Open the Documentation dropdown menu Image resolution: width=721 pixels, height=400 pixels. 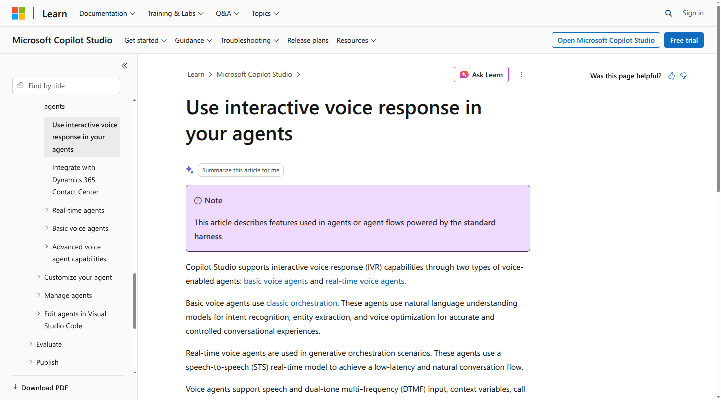(107, 13)
